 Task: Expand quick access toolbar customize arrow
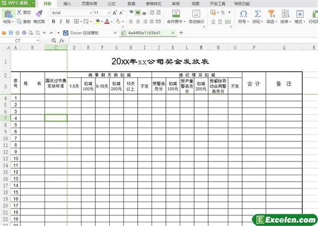coord(58,33)
